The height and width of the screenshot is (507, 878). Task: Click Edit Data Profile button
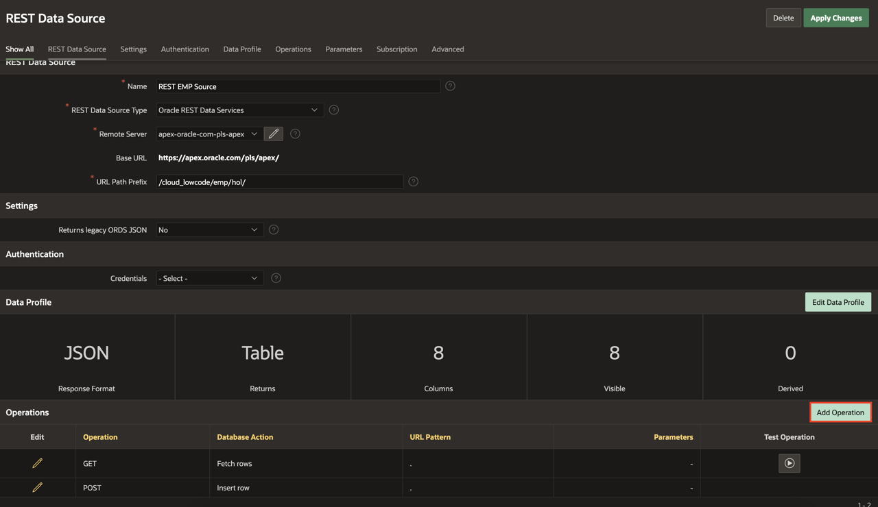coord(838,302)
